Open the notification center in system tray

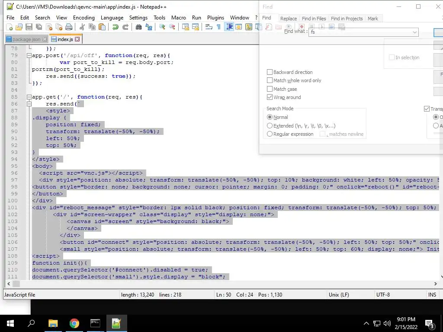coord(430,324)
